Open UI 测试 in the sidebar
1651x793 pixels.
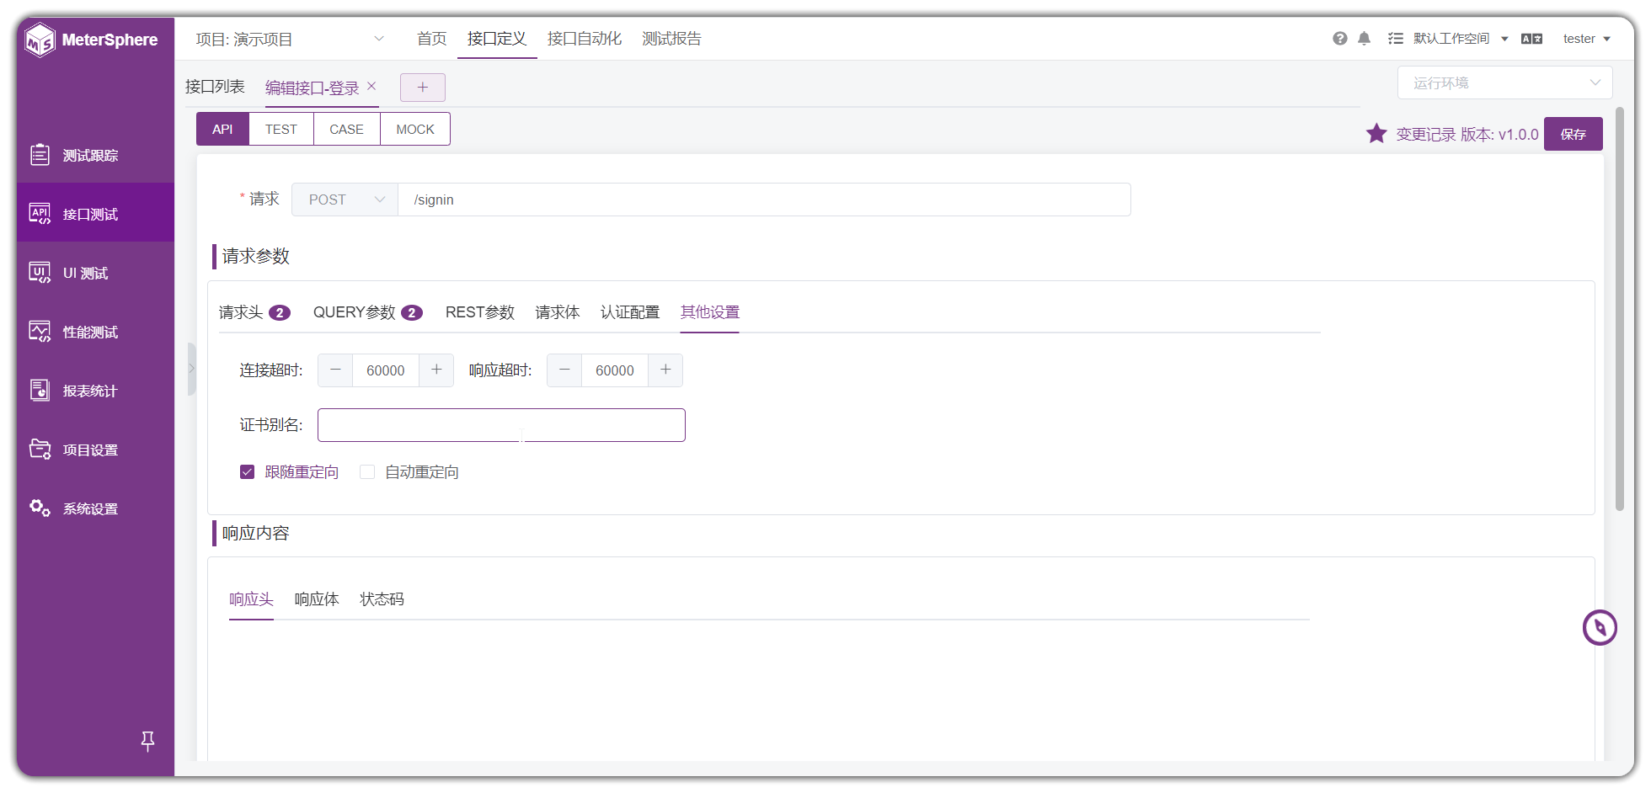coord(95,273)
